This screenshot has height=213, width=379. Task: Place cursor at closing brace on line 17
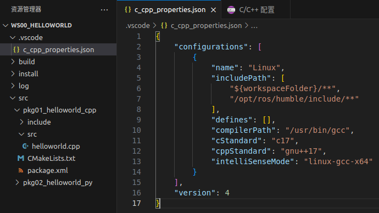click(x=158, y=203)
